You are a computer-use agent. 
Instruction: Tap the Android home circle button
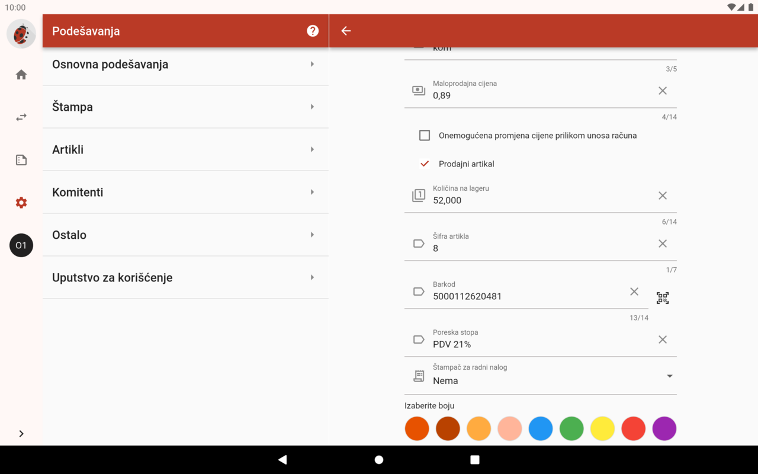click(379, 460)
